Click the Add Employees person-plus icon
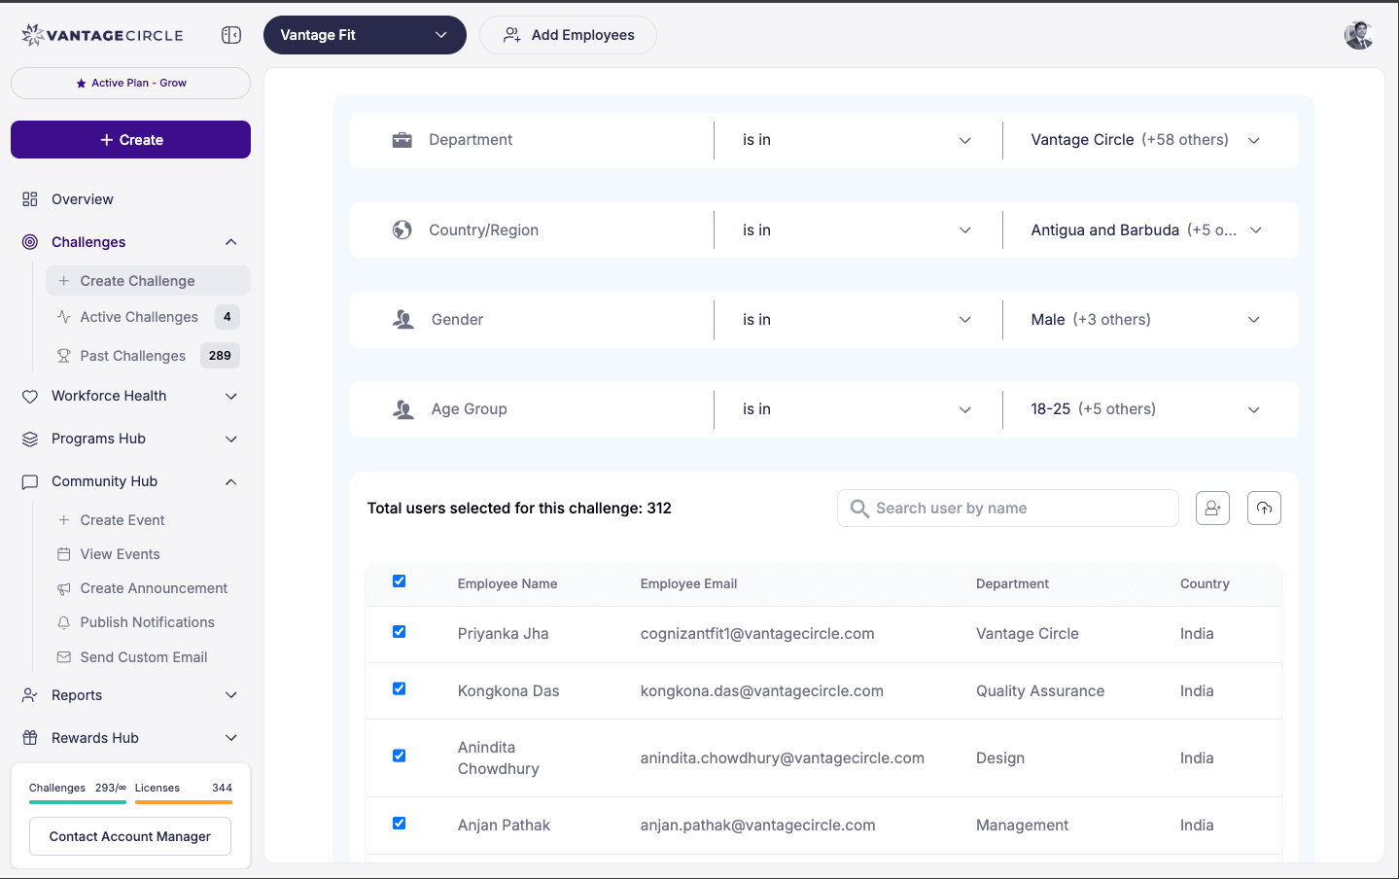The width and height of the screenshot is (1399, 879). point(512,35)
